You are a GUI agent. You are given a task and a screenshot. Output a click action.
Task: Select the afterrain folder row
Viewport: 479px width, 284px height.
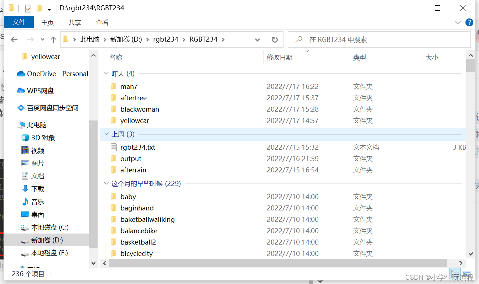(x=283, y=170)
